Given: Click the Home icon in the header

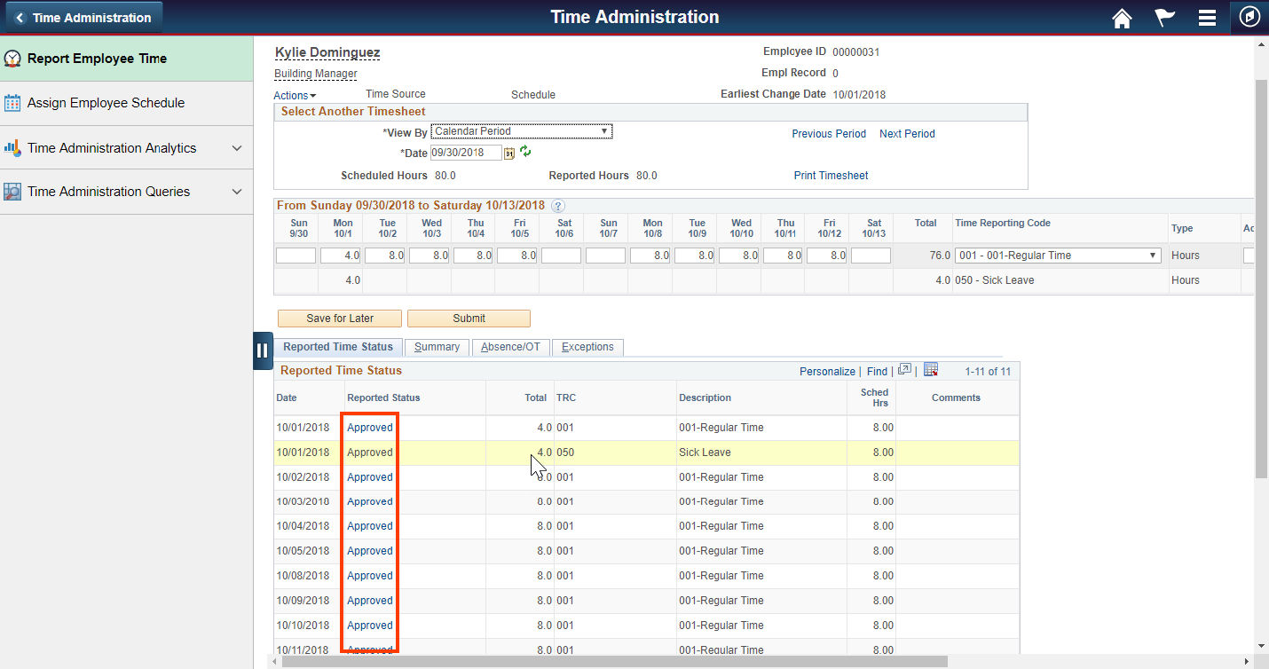Looking at the screenshot, I should pyautogui.click(x=1121, y=17).
